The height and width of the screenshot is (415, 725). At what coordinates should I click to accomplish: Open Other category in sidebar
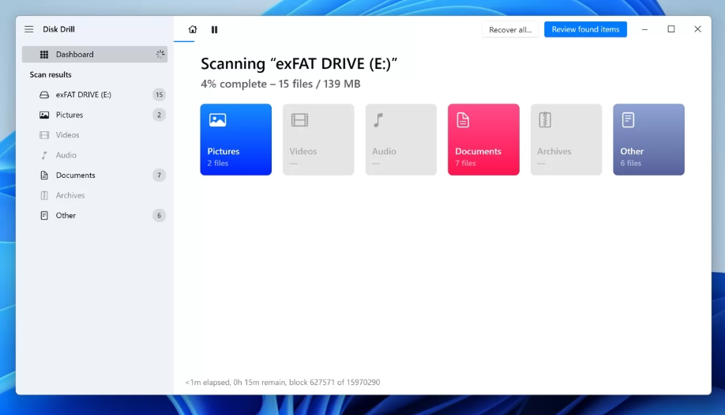[66, 216]
